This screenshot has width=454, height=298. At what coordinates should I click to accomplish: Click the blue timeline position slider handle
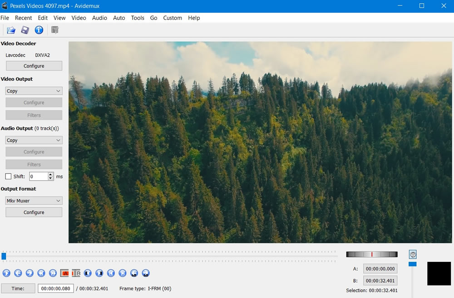pos(4,256)
